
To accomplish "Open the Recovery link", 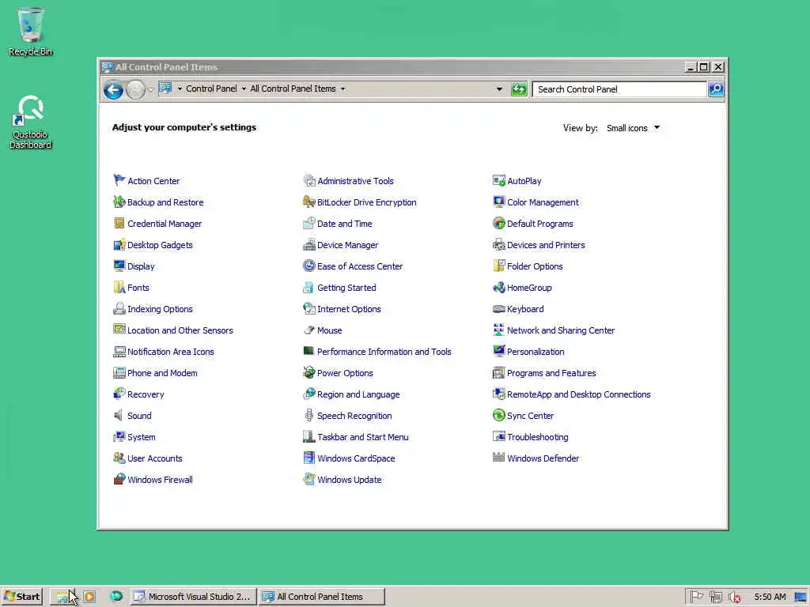I will (146, 394).
